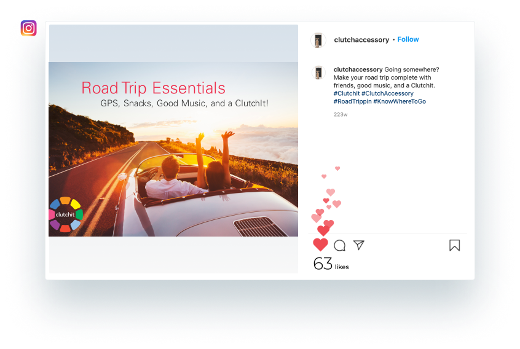
Task: Like the post with the heart icon
Action: (320, 245)
